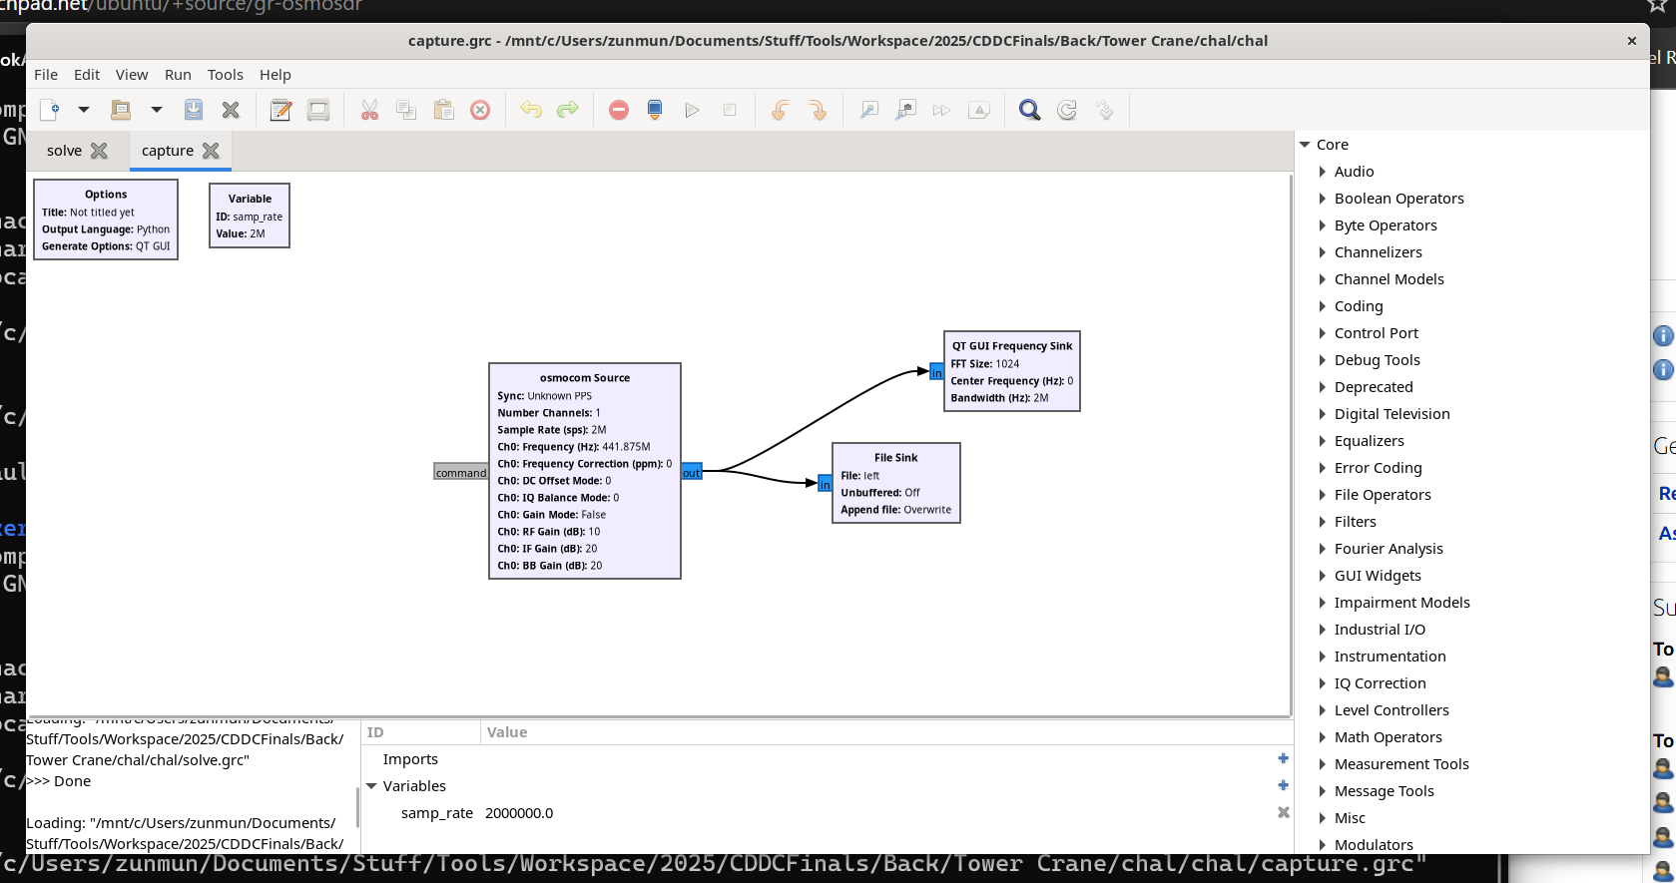Click the undo arrow icon
Screen dimensions: 1676x883
click(x=531, y=110)
